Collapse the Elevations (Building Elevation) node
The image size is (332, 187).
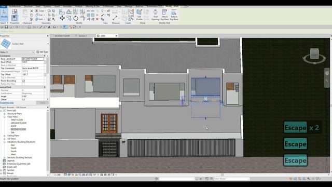(5, 142)
